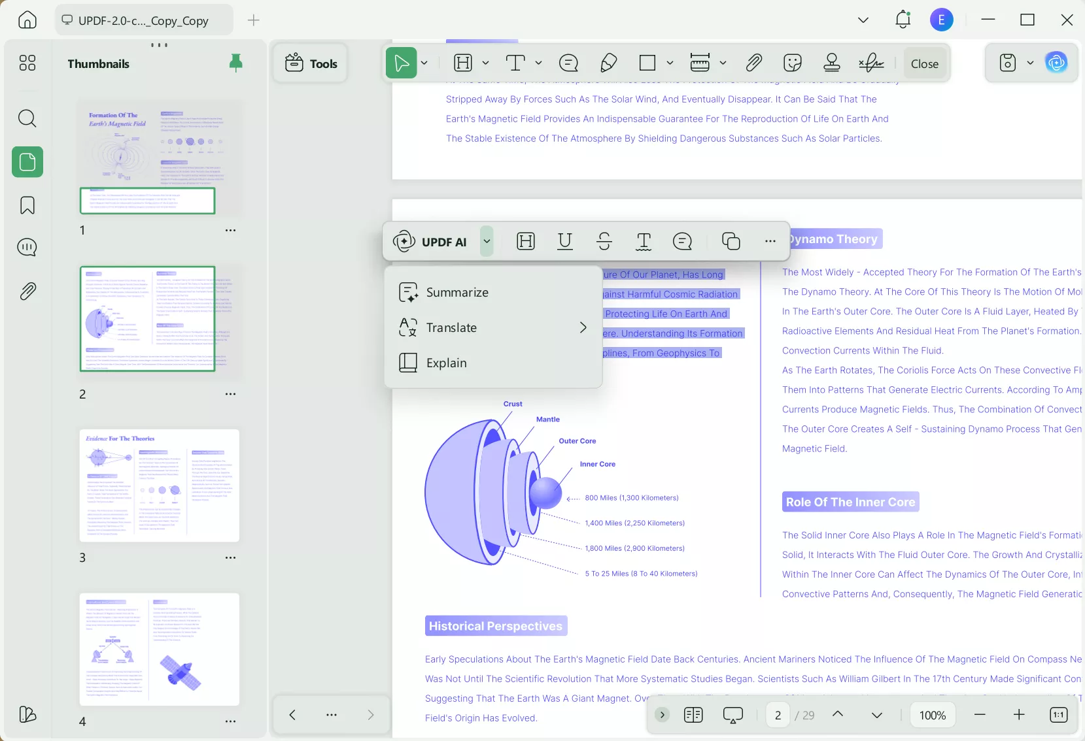Open page 2 thumbnail options menu
The width and height of the screenshot is (1085, 741).
(230, 394)
